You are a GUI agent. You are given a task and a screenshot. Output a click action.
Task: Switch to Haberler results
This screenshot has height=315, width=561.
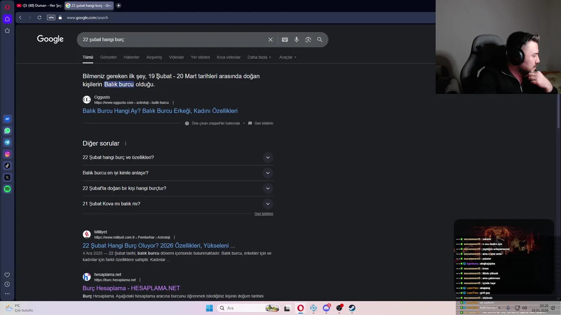[131, 57]
